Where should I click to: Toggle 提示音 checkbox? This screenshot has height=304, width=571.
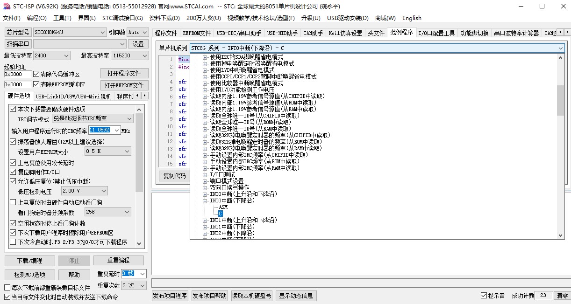pos(484,296)
